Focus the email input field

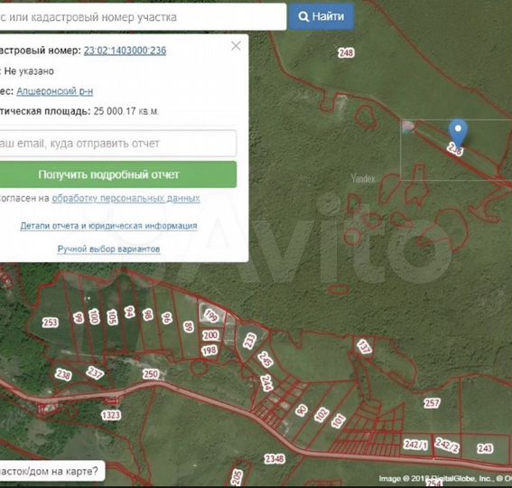[x=117, y=143]
